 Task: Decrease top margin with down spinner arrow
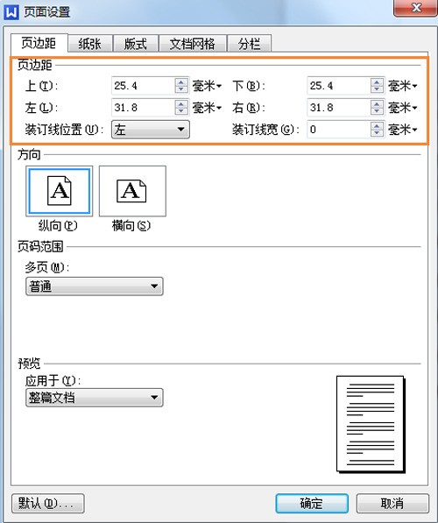(x=181, y=89)
